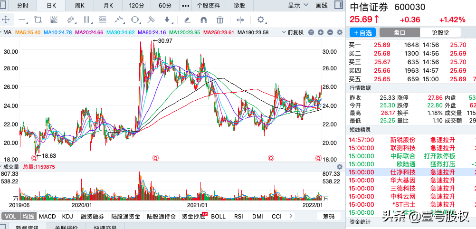The height and width of the screenshot is (229, 476).
Task: Switch to the 日K daily chart tab
Action: tap(51, 6)
